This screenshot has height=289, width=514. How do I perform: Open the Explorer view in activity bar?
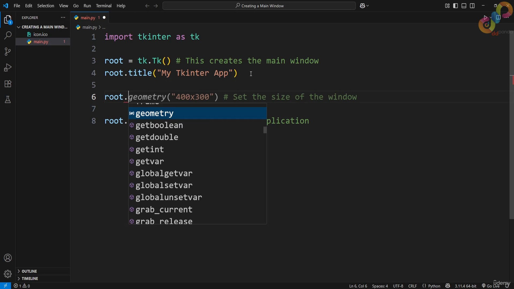pyautogui.click(x=8, y=19)
